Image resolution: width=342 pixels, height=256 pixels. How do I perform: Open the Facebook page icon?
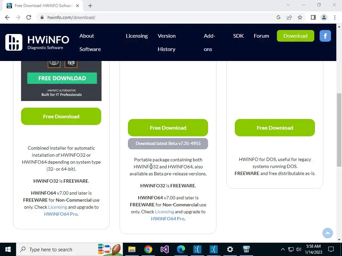pyautogui.click(x=325, y=36)
